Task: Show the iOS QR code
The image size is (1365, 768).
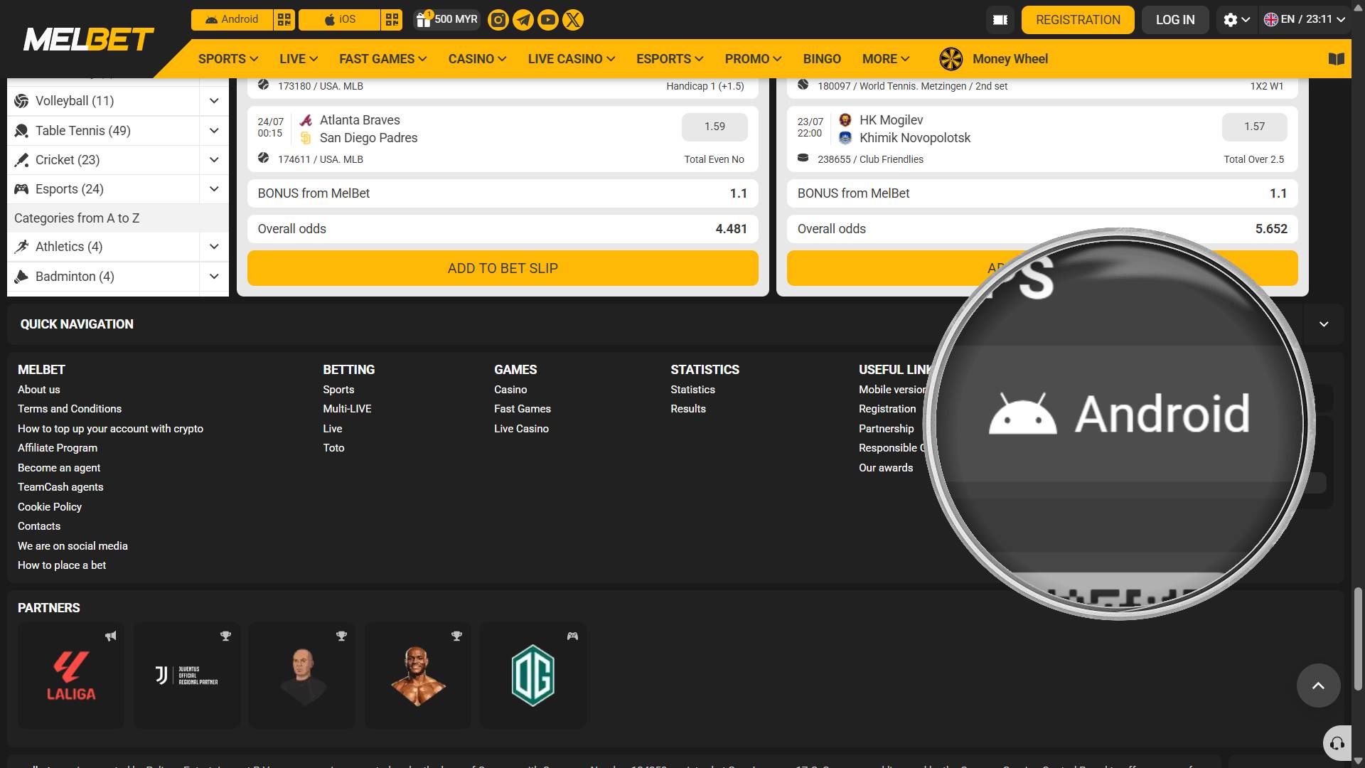Action: point(392,19)
